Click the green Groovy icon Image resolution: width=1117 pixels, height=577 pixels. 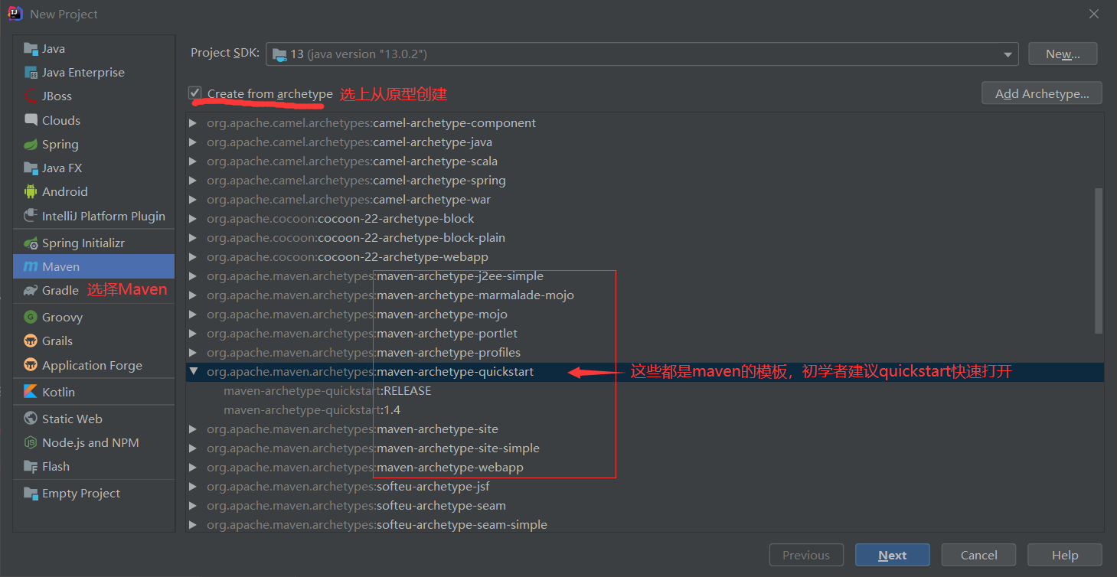point(31,318)
